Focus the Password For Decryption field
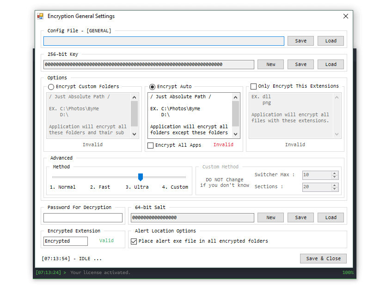380x304 pixels. click(83, 218)
